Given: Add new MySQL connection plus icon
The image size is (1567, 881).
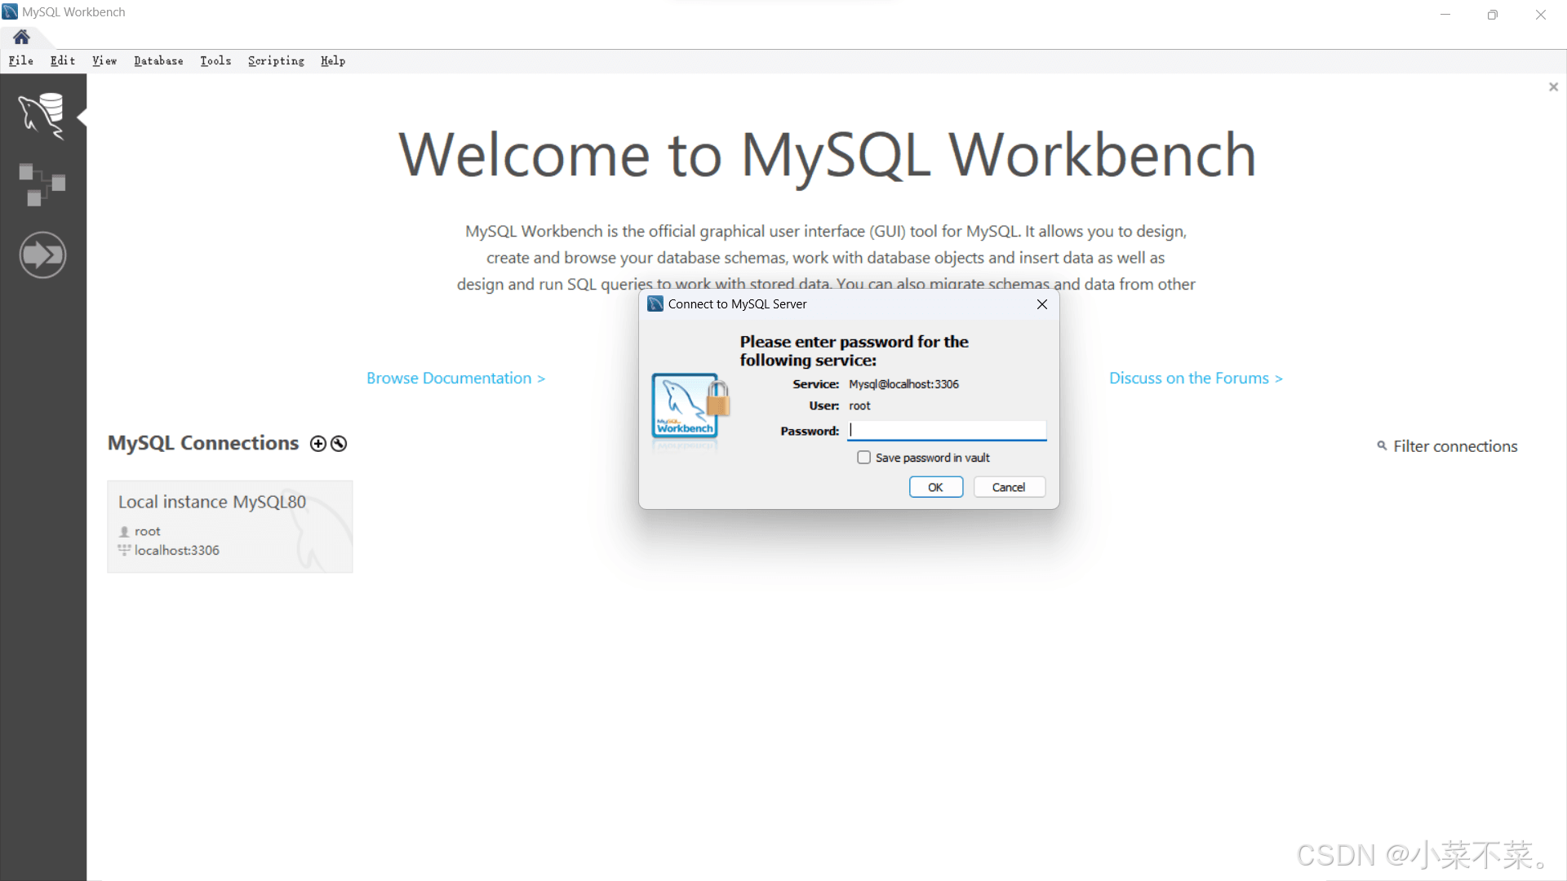Looking at the screenshot, I should (318, 444).
